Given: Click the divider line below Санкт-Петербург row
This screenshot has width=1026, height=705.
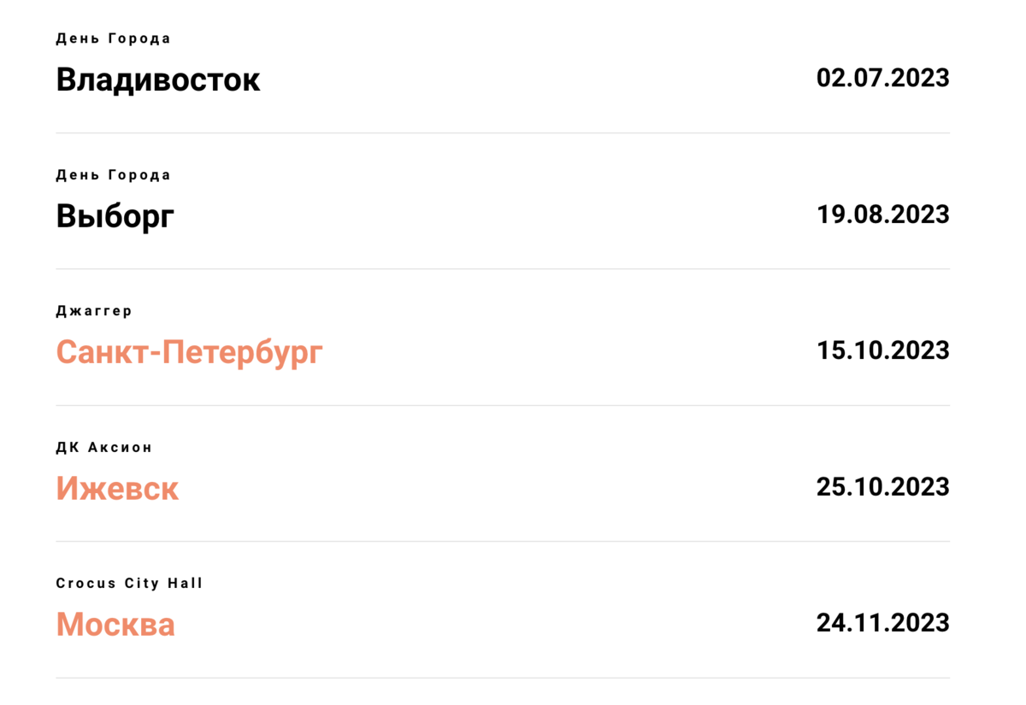Looking at the screenshot, I should 503,405.
